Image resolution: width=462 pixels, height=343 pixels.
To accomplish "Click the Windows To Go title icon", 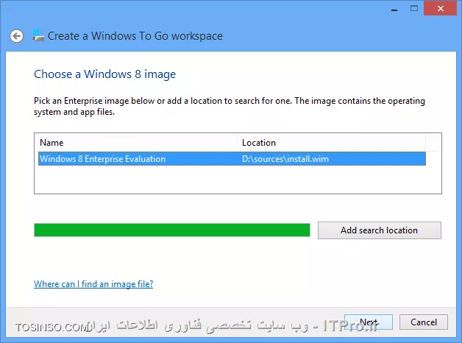I will pyautogui.click(x=38, y=35).
